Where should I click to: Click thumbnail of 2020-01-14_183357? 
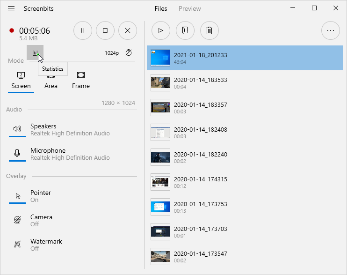(160, 108)
